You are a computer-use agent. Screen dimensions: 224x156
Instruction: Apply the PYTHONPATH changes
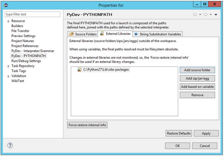click(206, 133)
